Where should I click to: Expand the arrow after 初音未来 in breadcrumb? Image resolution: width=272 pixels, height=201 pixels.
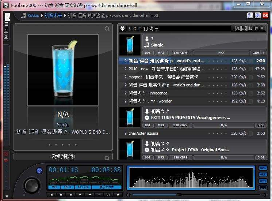click(65, 15)
